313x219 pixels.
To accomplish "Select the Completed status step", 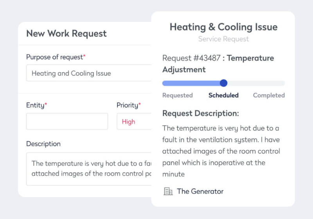I will click(x=269, y=95).
